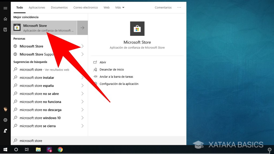Select 'microsoft store no funciona' suggestion
The height and width of the screenshot is (154, 274).
(49, 102)
